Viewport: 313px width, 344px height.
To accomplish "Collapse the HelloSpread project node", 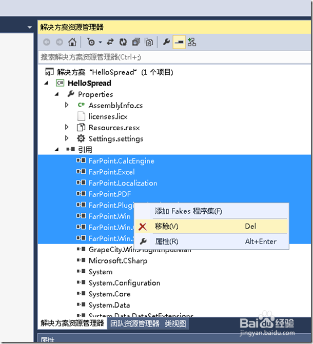I will (x=46, y=83).
